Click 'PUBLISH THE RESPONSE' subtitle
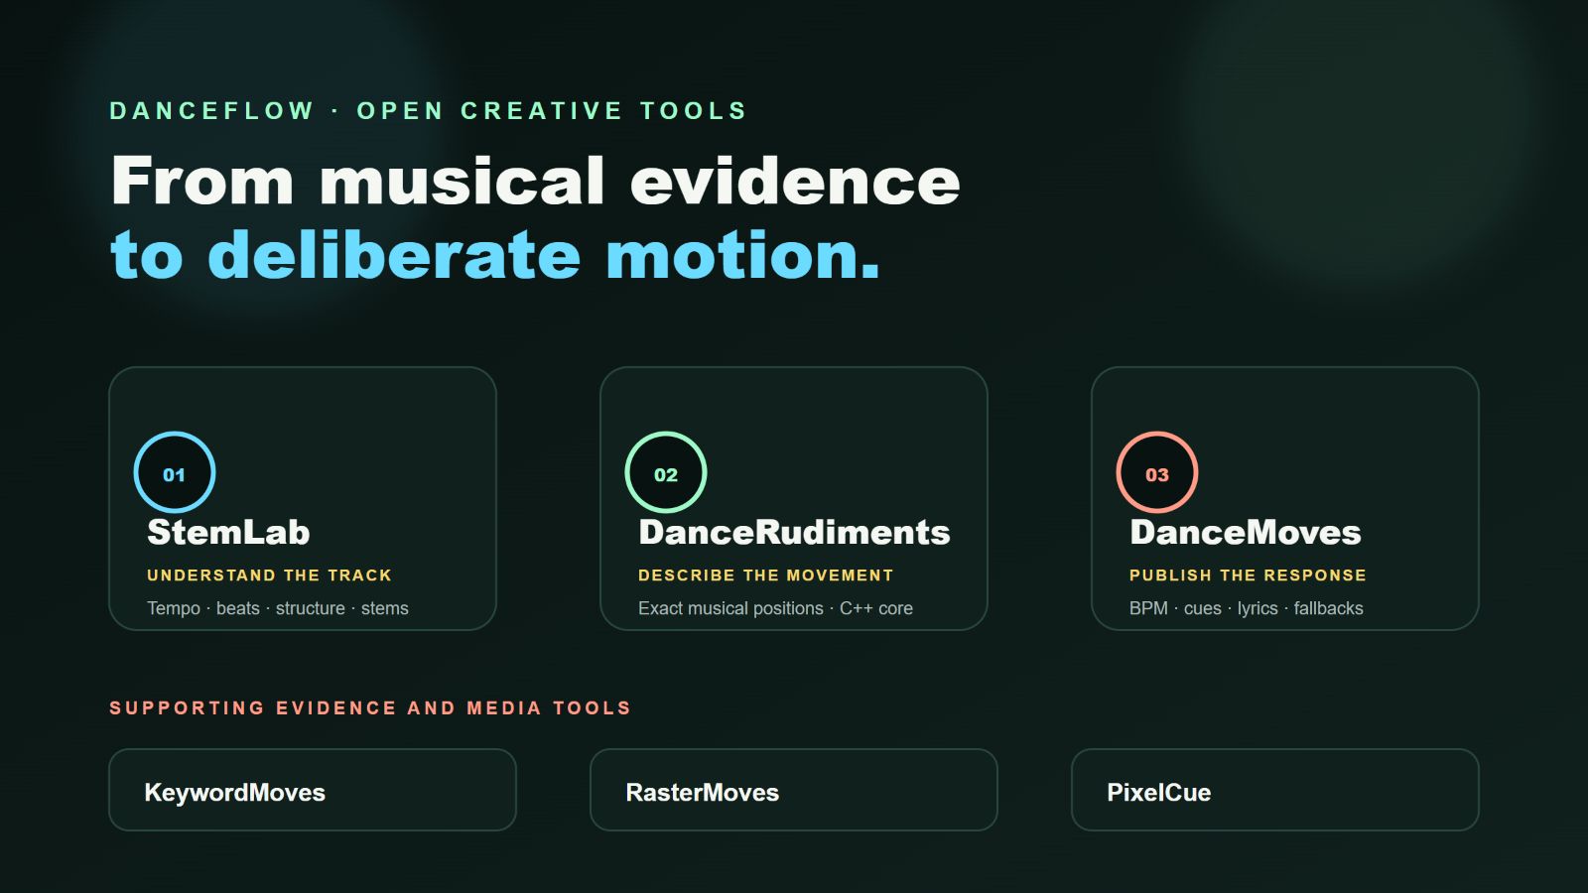 1248,575
